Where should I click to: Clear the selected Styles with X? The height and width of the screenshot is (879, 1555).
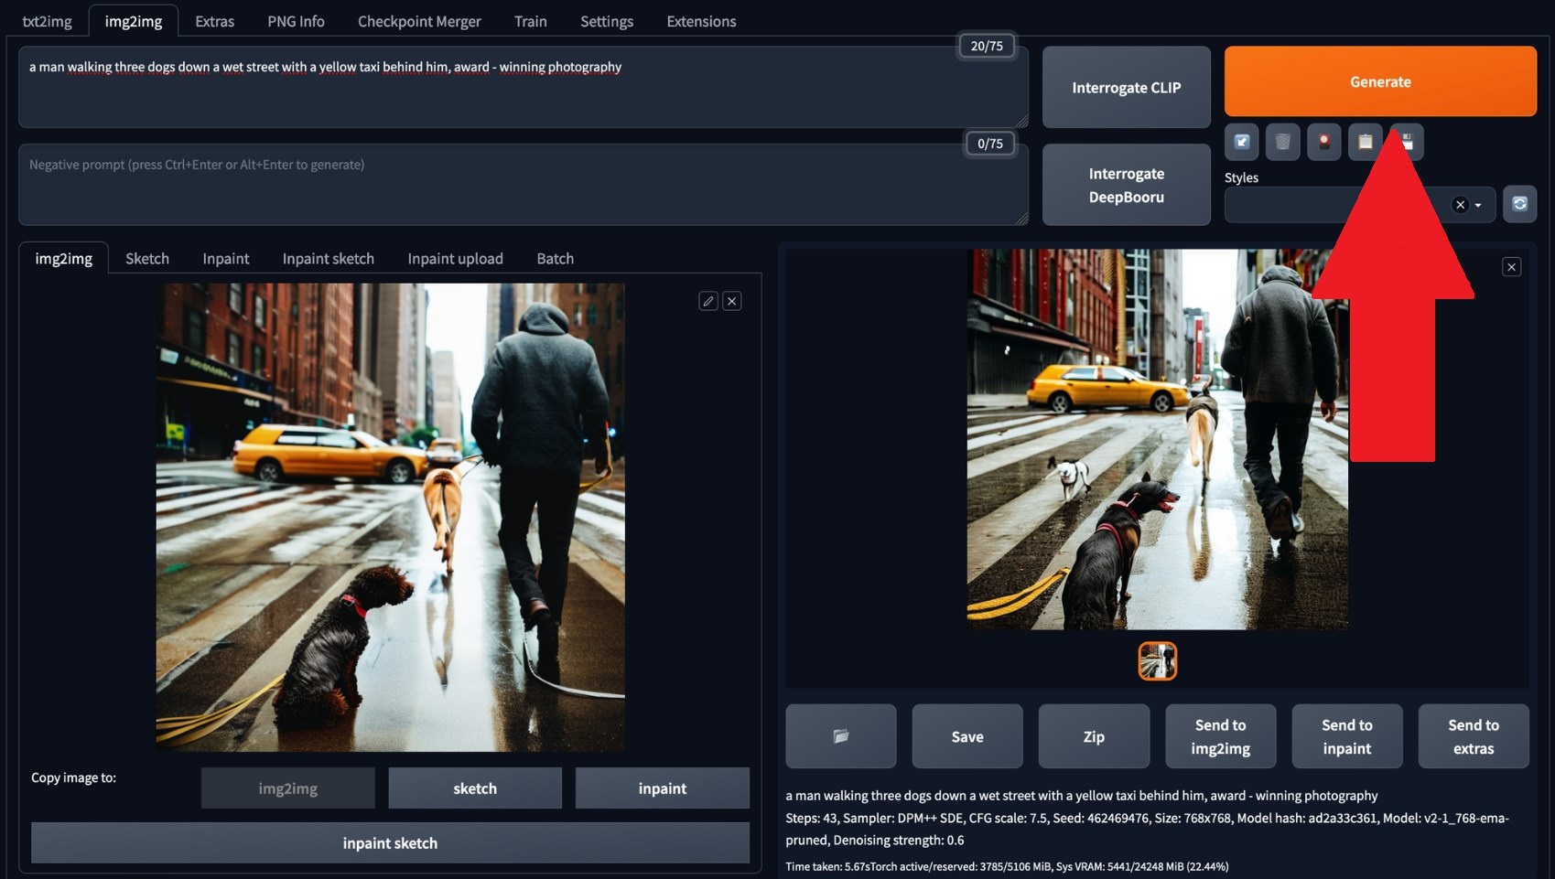(x=1461, y=205)
